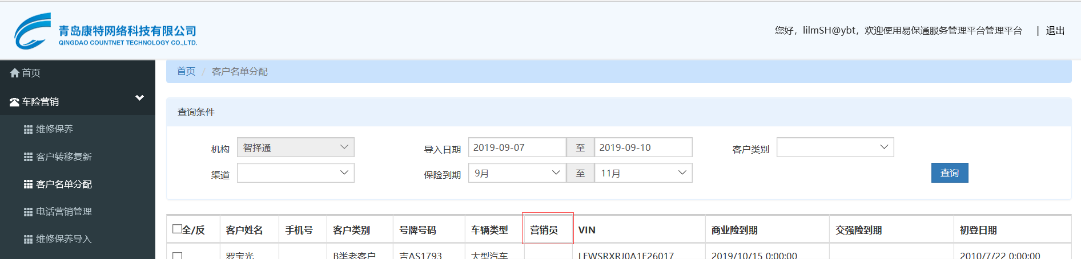Click the grid icon beside 客户名单分配
Viewport: 1081px width, 259px height.
pos(28,184)
